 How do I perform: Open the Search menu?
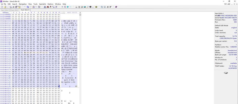pyautogui.click(x=15, y=4)
